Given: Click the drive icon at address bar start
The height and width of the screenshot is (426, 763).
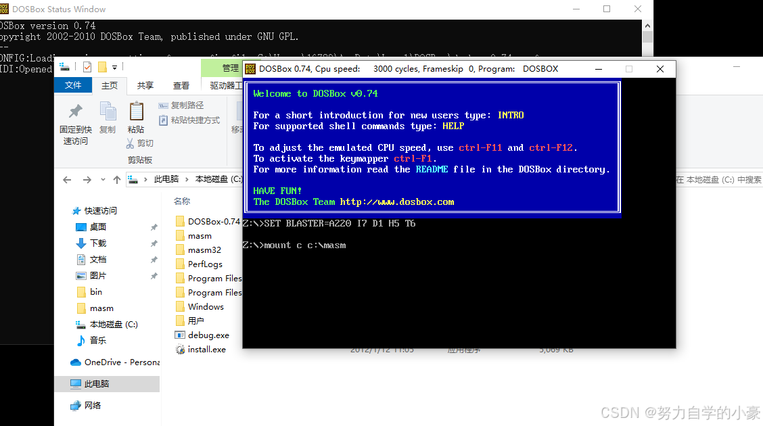Looking at the screenshot, I should click(133, 180).
